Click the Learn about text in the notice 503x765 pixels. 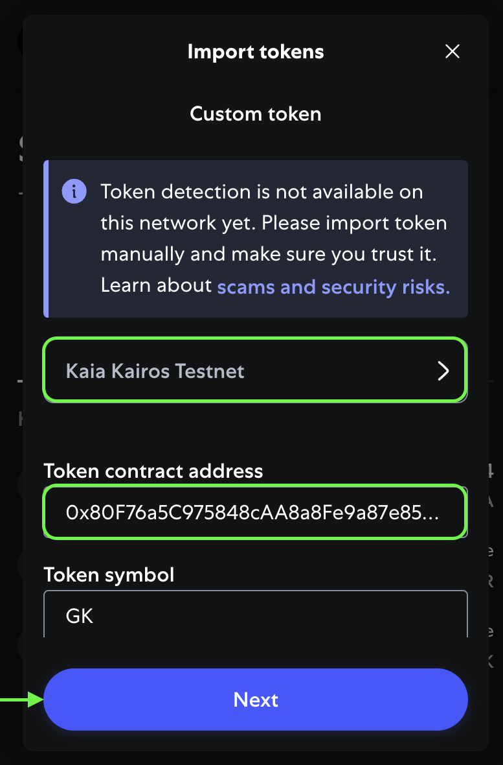pos(156,285)
